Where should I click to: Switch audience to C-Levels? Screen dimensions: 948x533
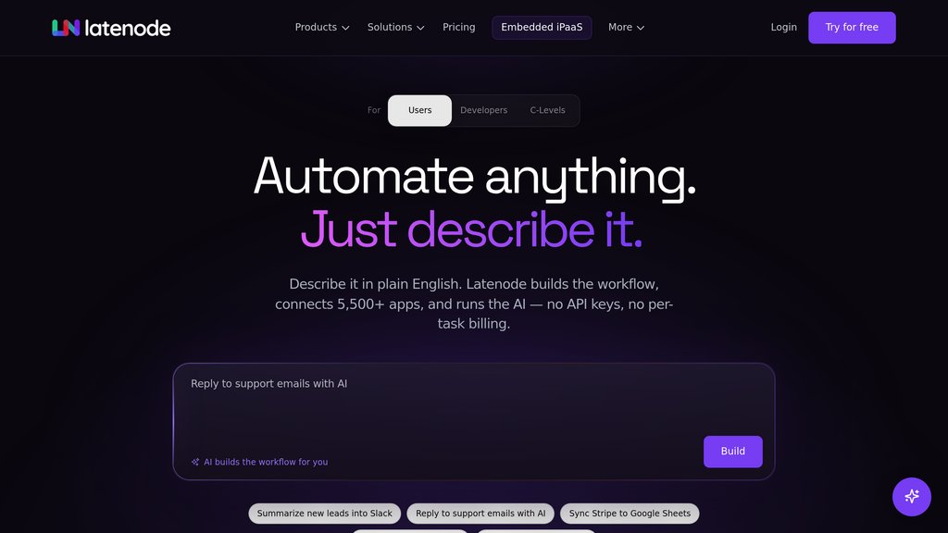[x=548, y=111]
